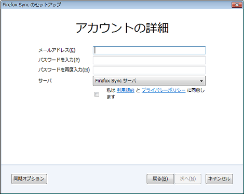Click the メールアドレス input field
Viewport: 244px width, 194px height.
point(149,50)
